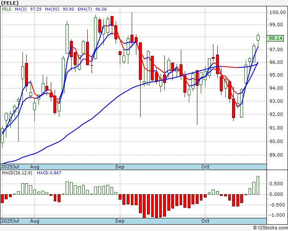The height and width of the screenshot is (231, 288).
Task: Click the current price tag 98.14
Action: (x=275, y=38)
